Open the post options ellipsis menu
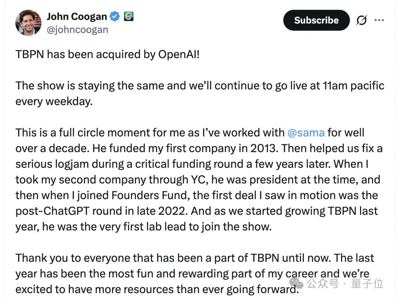The height and width of the screenshot is (299, 396). click(x=379, y=20)
